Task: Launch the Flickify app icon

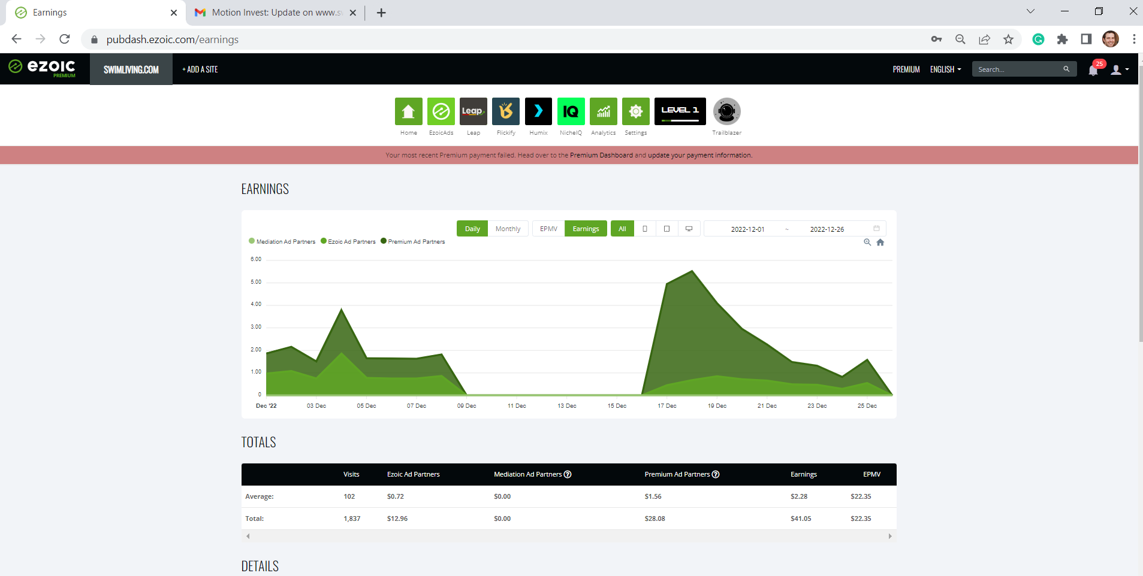Action: click(506, 111)
